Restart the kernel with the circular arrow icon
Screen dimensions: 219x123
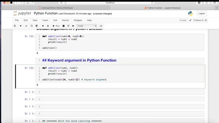(x=68, y=26)
